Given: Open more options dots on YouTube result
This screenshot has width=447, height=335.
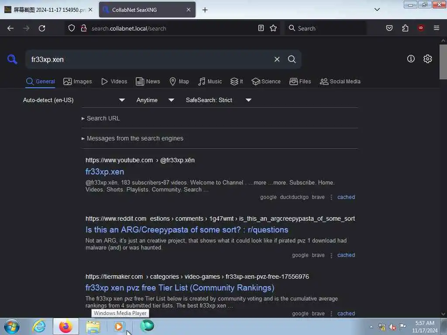Looking at the screenshot, I should pyautogui.click(x=331, y=197).
